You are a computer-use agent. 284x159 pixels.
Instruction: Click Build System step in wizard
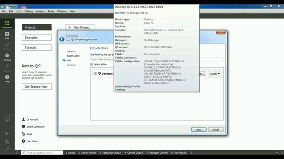click(x=73, y=56)
